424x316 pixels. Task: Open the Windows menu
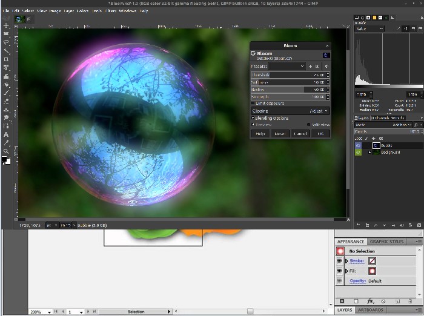[x=127, y=11]
